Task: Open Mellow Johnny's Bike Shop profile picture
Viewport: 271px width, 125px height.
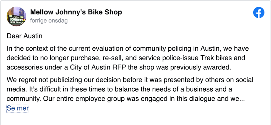Action: [x=16, y=16]
